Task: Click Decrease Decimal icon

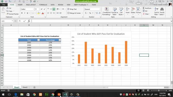Action: pos(99,13)
